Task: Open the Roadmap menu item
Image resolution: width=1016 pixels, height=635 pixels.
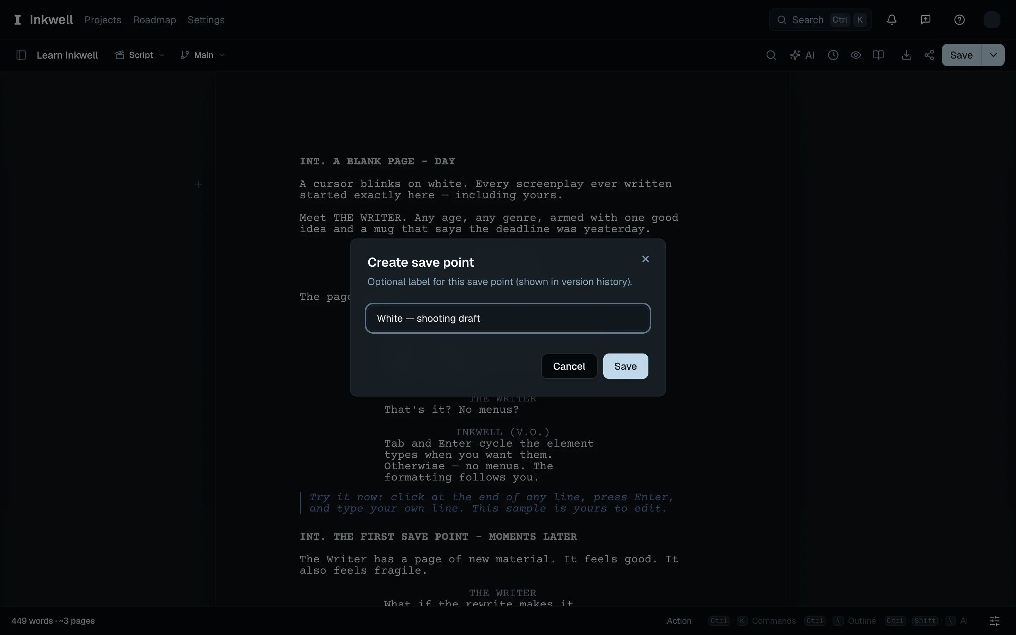Action: [x=155, y=20]
